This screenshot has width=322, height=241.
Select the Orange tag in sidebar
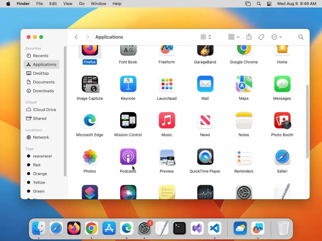(x=42, y=174)
